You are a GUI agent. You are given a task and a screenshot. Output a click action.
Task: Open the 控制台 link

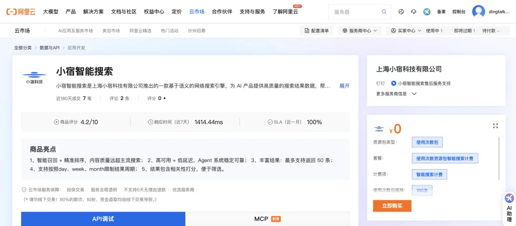click(459, 12)
